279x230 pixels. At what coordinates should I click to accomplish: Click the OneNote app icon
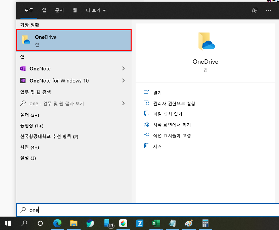click(23, 68)
